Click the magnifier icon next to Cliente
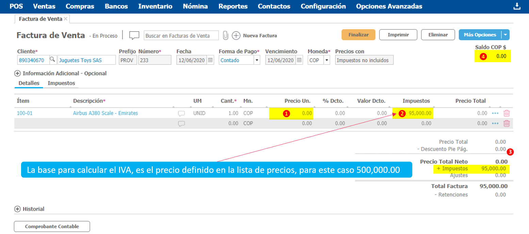 (x=53, y=60)
